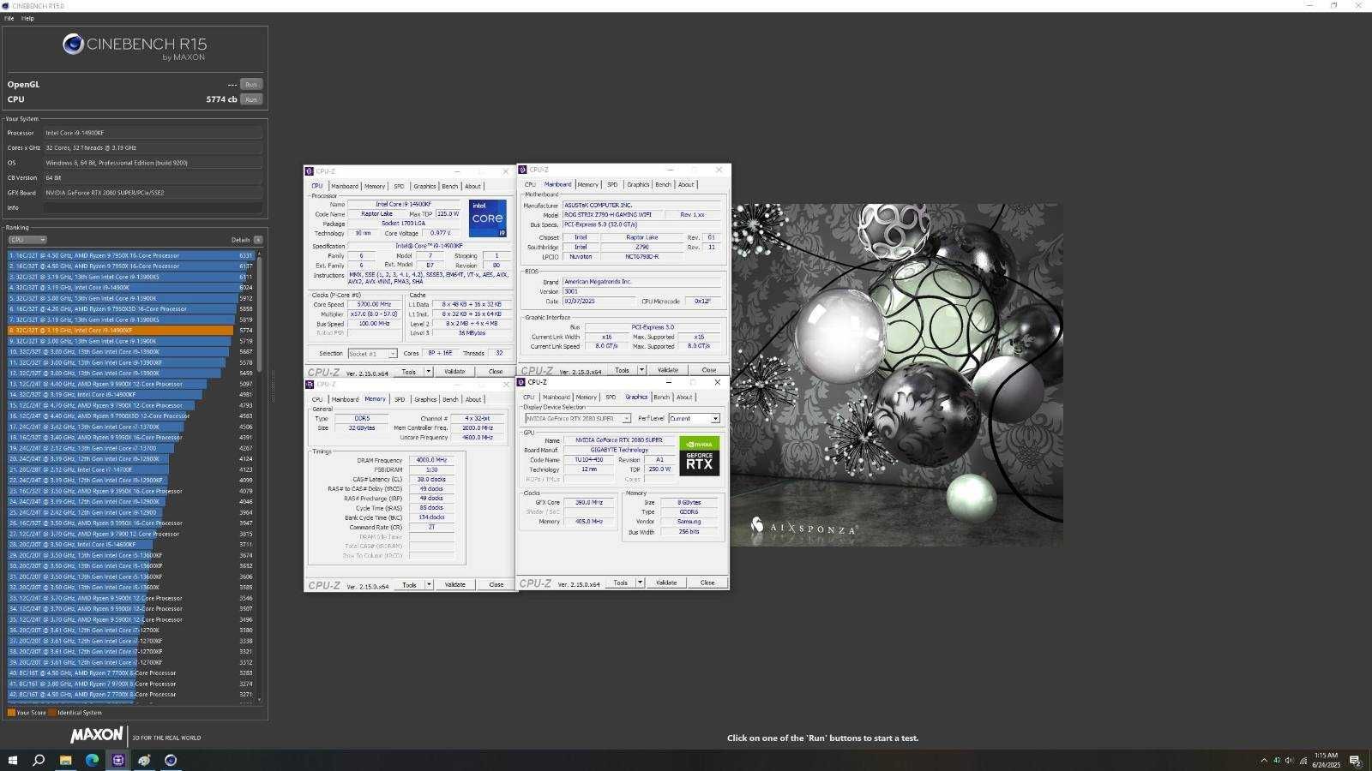The width and height of the screenshot is (1372, 771).
Task: Click the CPU-Z title icon of CPU tab window
Action: pos(310,171)
